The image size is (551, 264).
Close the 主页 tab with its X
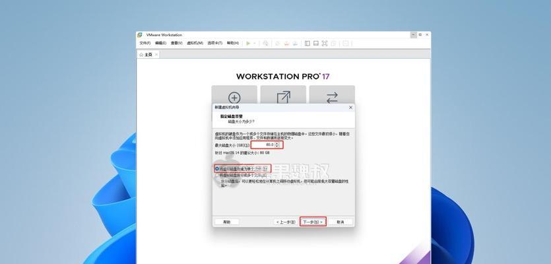[x=156, y=55]
